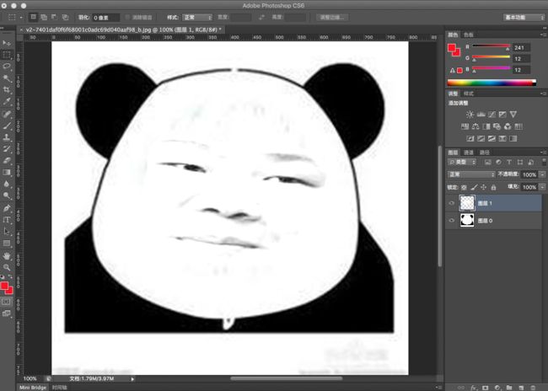Image resolution: width=548 pixels, height=391 pixels.
Task: Click the foreground color swatch in toolbox
Action: (x=4, y=287)
